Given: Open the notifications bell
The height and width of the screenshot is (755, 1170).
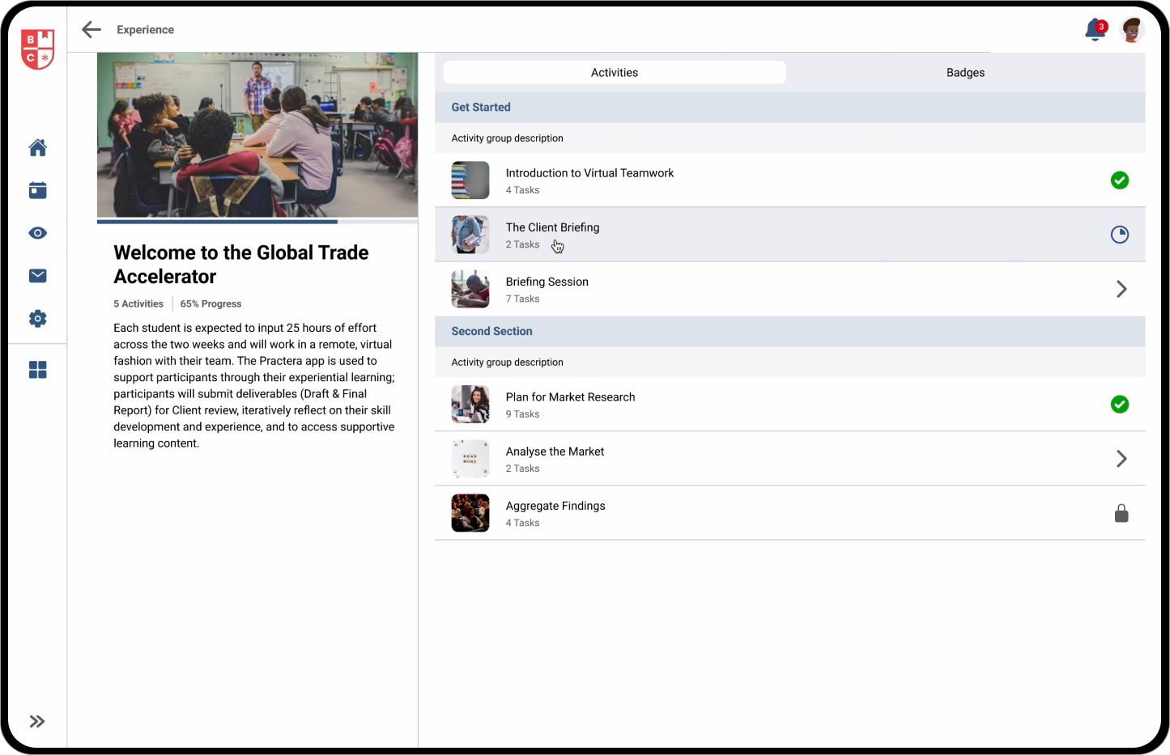Looking at the screenshot, I should click(x=1096, y=30).
